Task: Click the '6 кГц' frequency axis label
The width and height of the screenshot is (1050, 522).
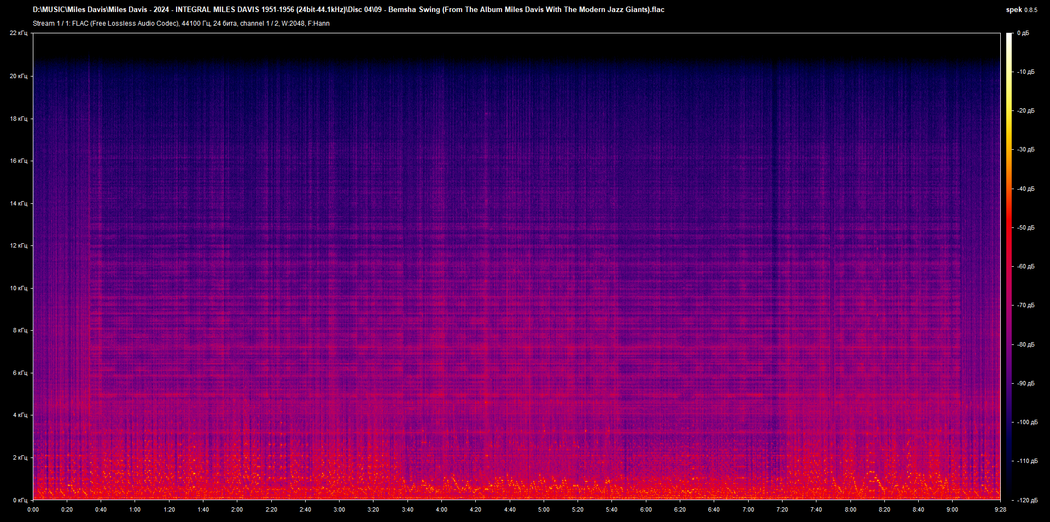Action: pyautogui.click(x=20, y=373)
